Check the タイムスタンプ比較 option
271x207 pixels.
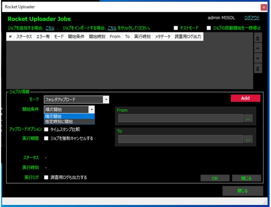46,129
